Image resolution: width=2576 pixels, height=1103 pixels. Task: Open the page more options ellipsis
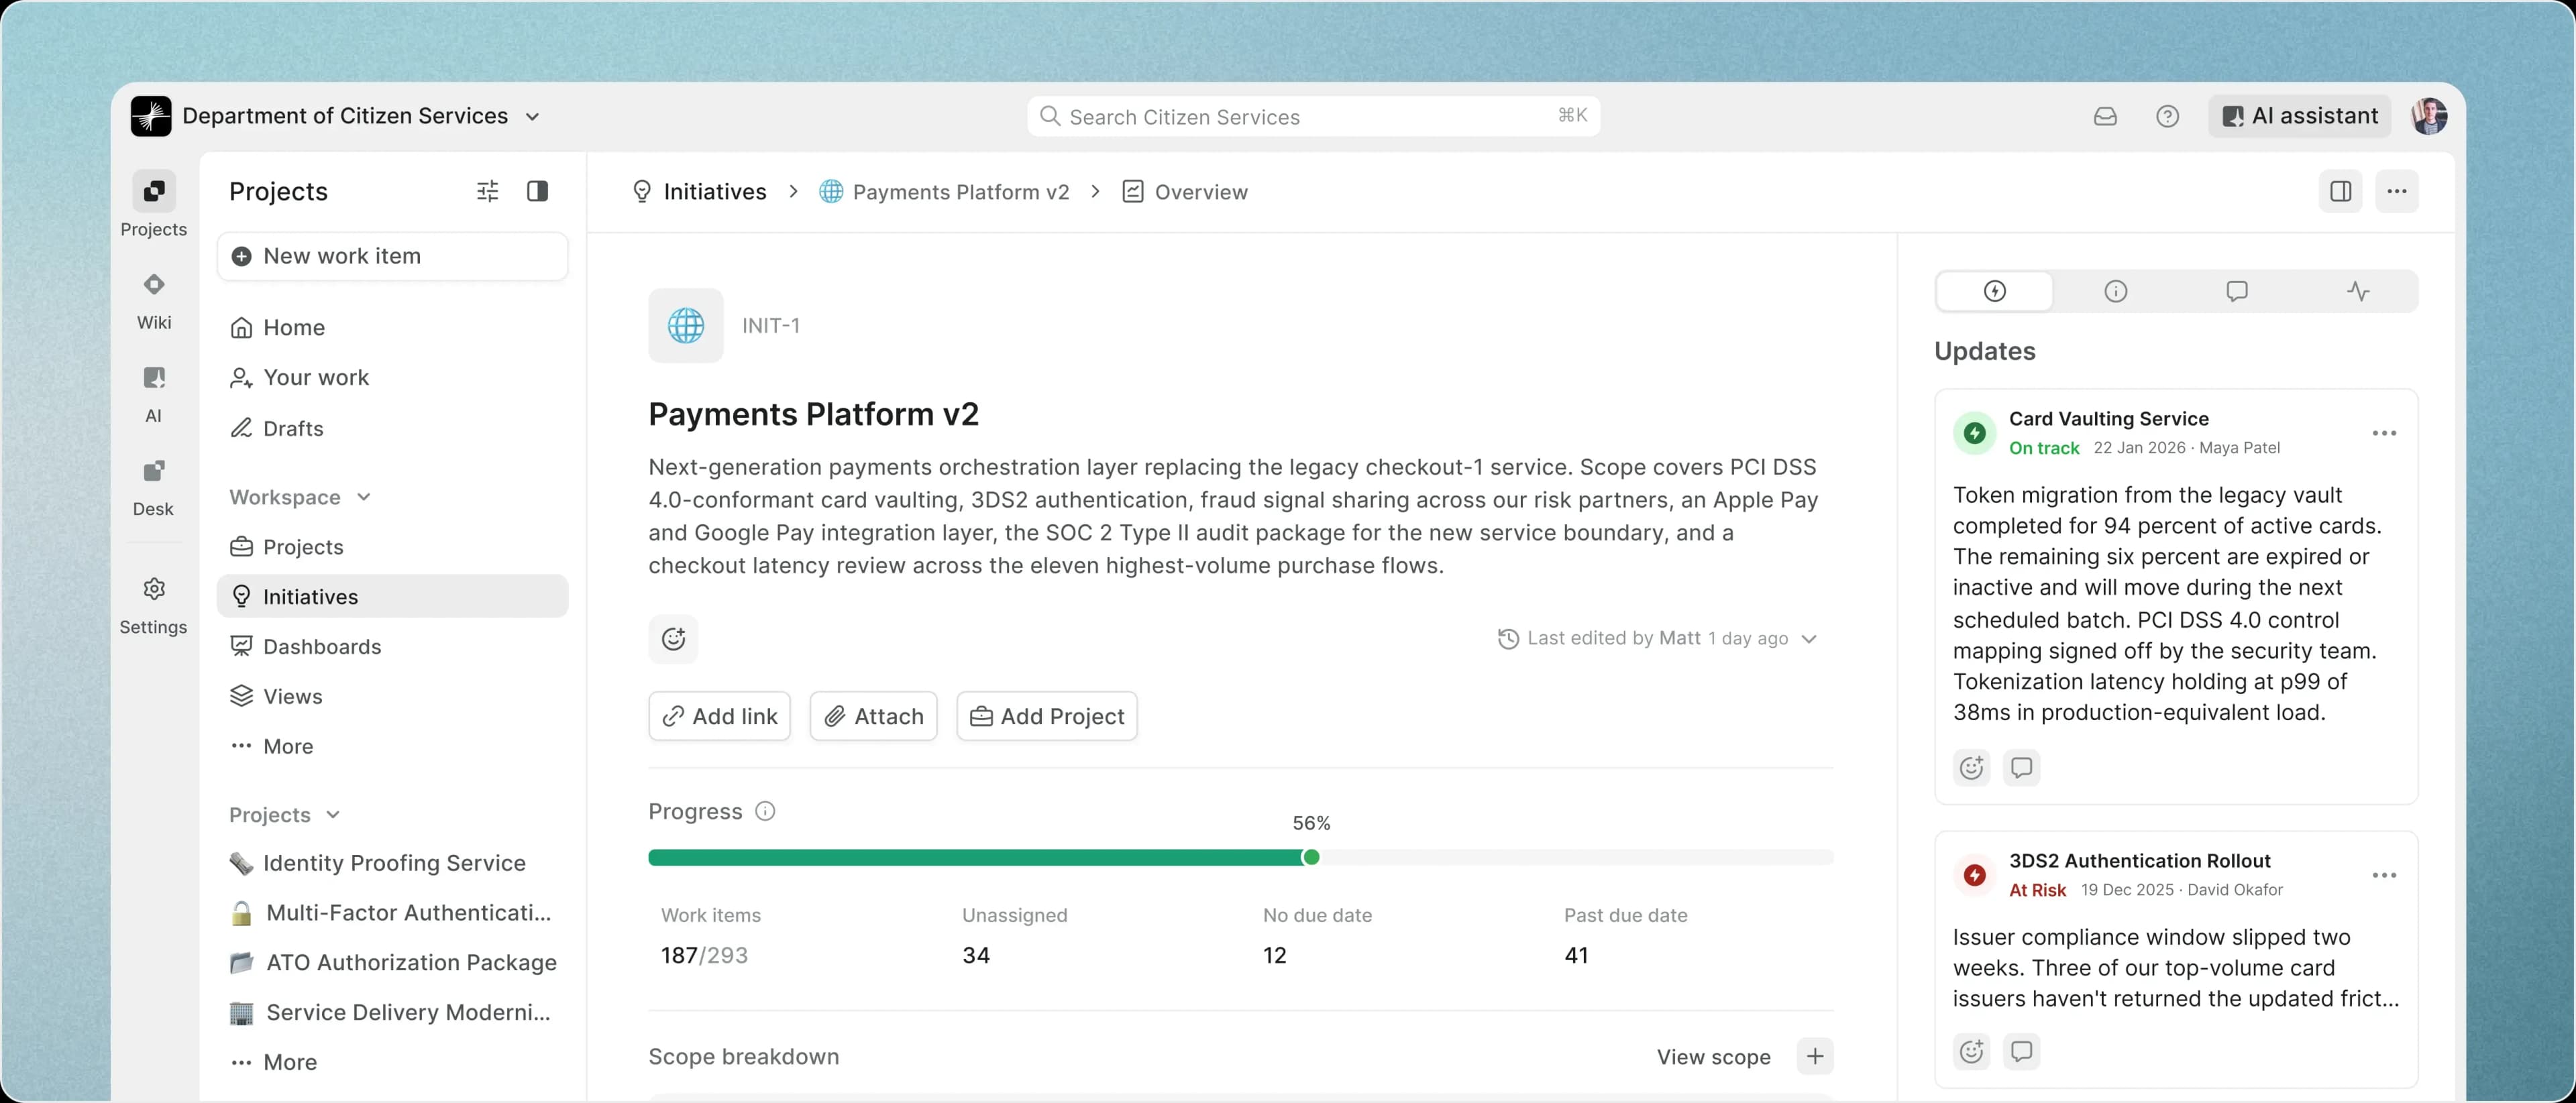[2396, 191]
